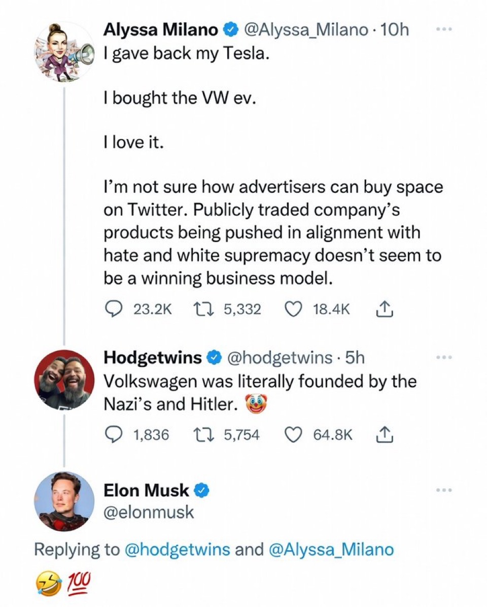
Task: Share the Hodgetwins tweet
Action: [384, 434]
